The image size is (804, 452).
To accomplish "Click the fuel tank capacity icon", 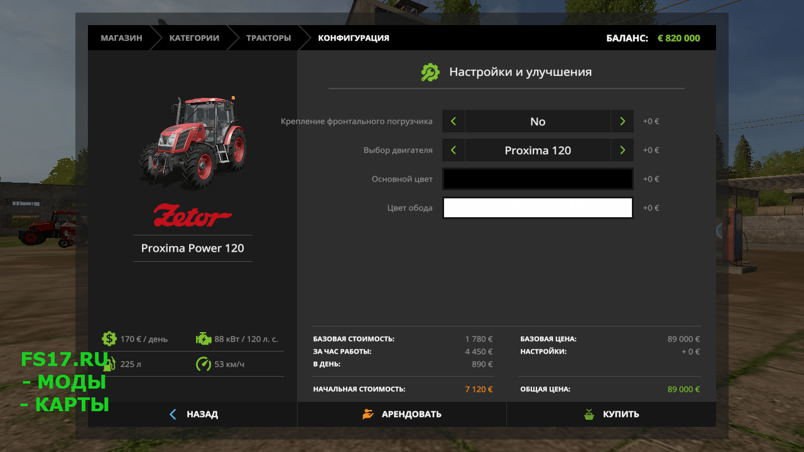I will pos(109,364).
